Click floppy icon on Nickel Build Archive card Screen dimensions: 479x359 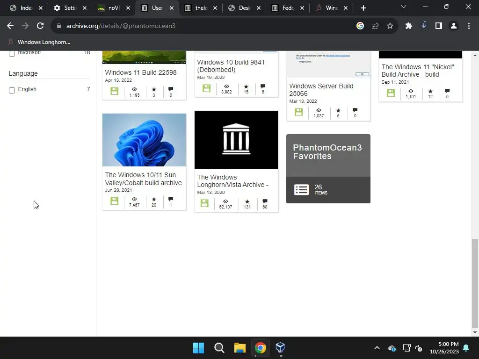(391, 93)
